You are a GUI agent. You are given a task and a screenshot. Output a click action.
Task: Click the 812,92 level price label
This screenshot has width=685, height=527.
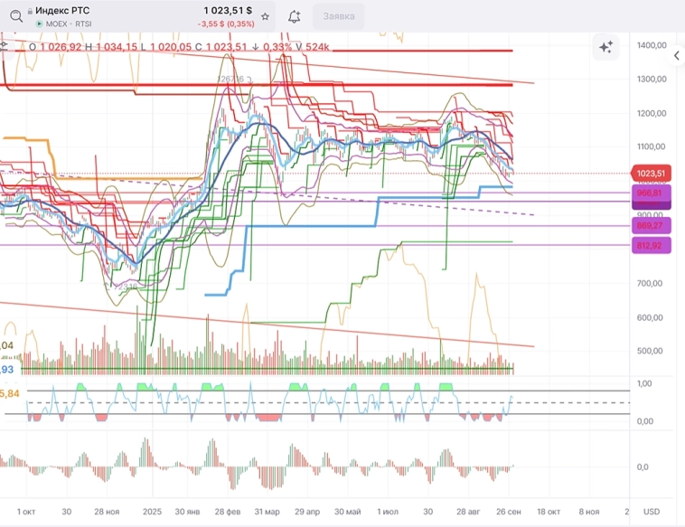click(651, 246)
